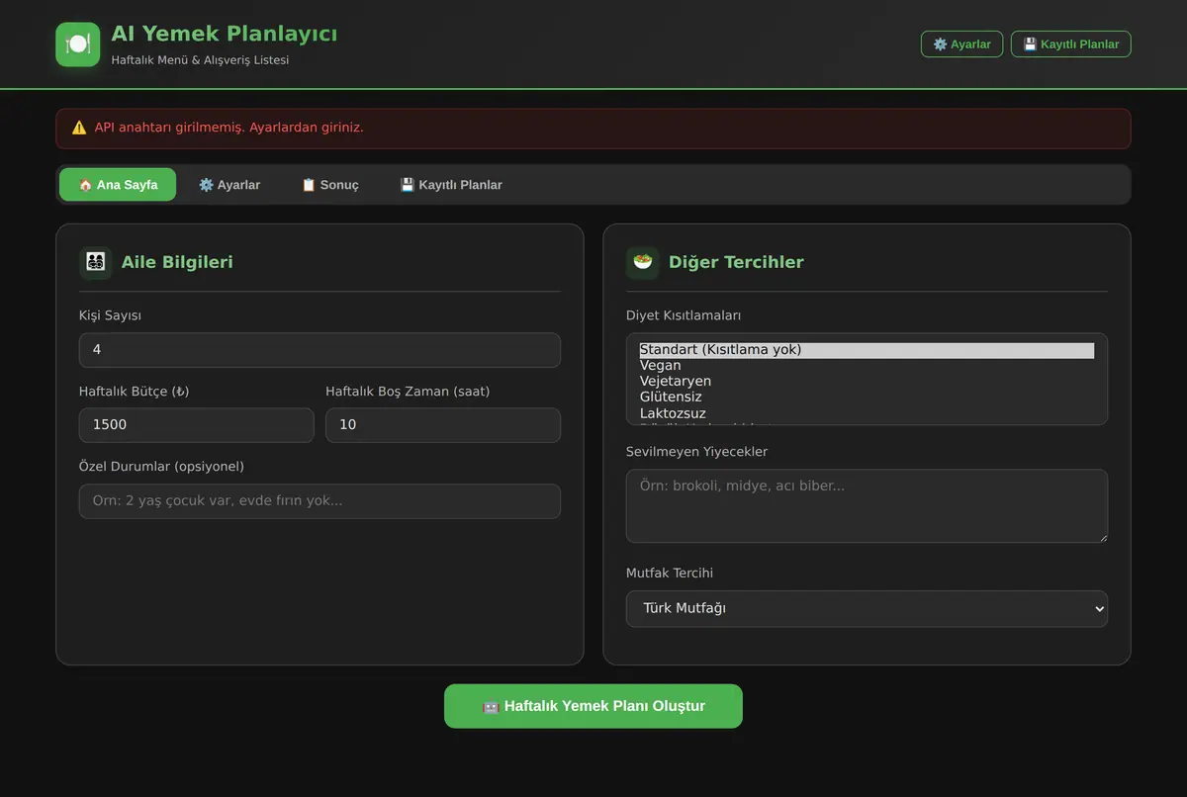Click the salad bowl icon beside Diğer Tercihler
The image size is (1187, 797).
coord(643,262)
